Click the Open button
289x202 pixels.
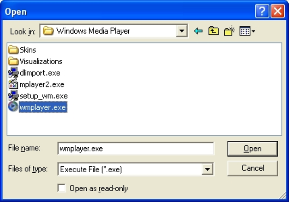[253, 149]
